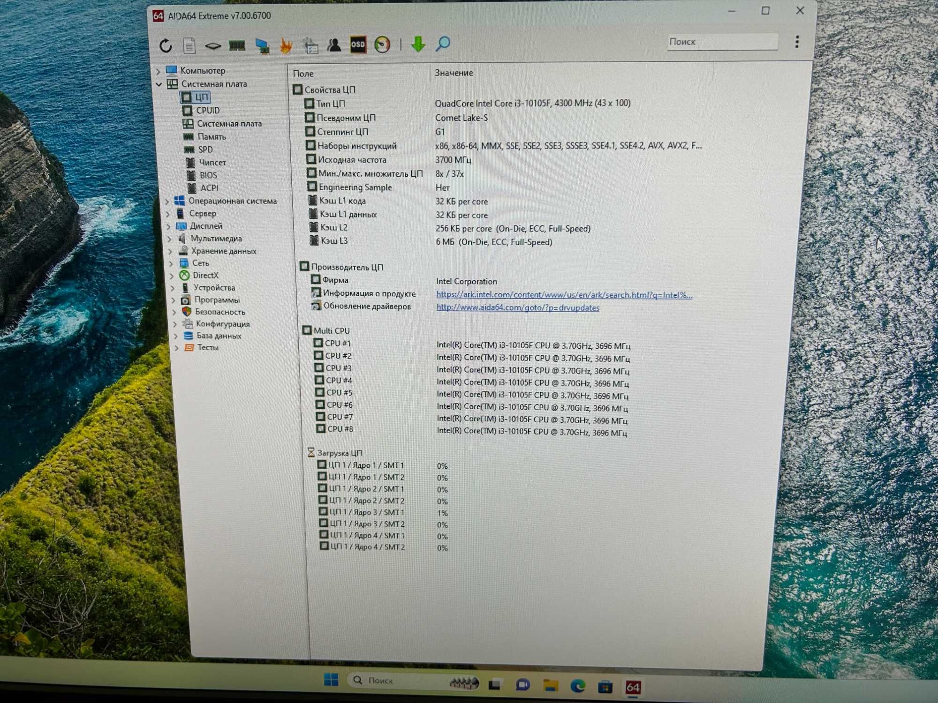
Task: Type in the Поиск search field
Action: click(x=722, y=42)
